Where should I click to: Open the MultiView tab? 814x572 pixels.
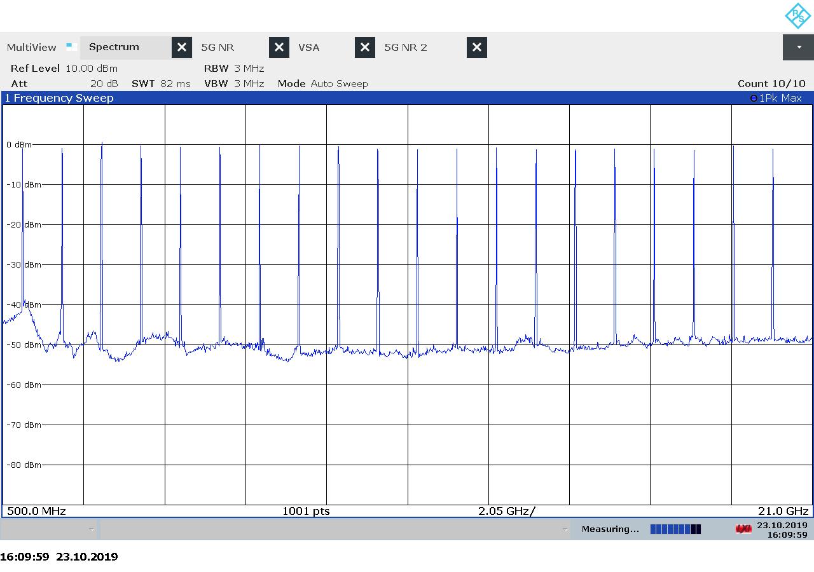pyautogui.click(x=32, y=47)
